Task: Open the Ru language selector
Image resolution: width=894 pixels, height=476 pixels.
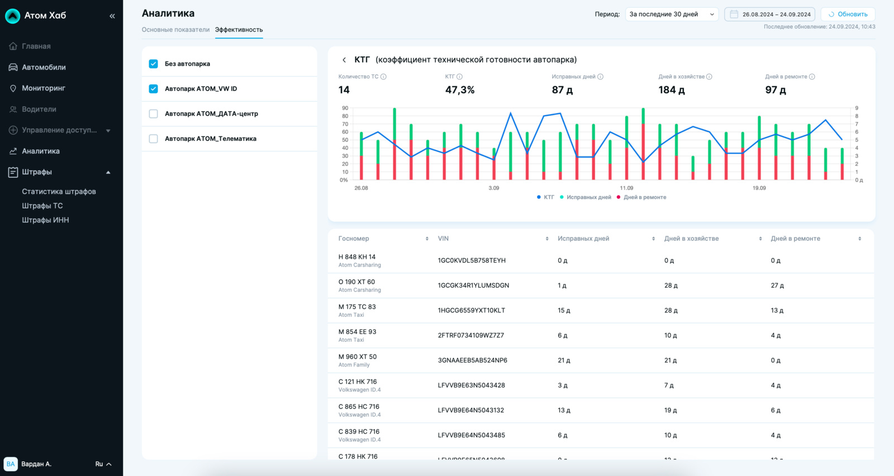Action: click(103, 464)
